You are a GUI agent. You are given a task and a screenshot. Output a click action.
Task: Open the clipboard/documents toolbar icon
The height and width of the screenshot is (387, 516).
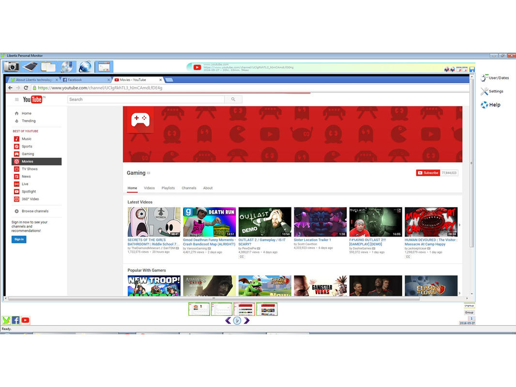tap(48, 67)
